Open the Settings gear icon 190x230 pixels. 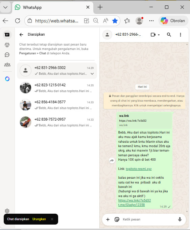click(7, 211)
